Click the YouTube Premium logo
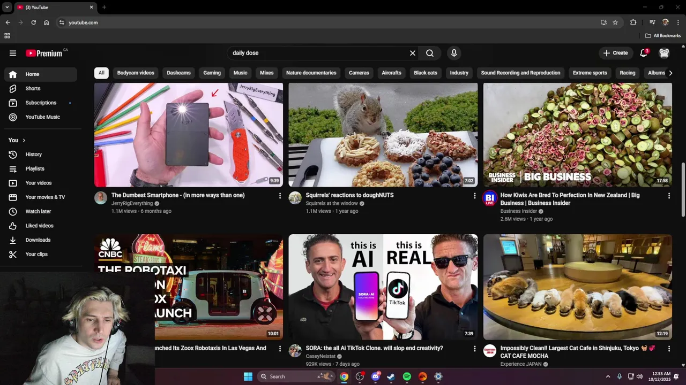 tap(44, 53)
